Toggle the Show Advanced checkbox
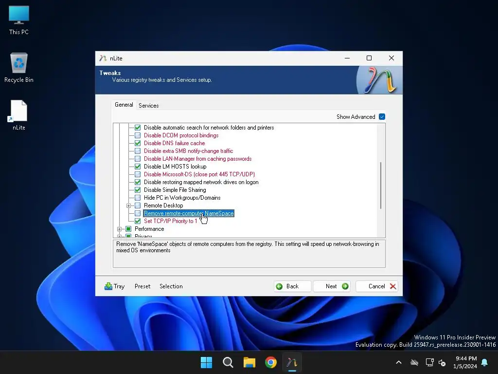Image resolution: width=498 pixels, height=374 pixels. coord(382,117)
